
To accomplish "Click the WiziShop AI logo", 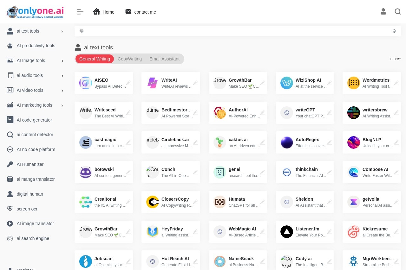I will 287,83.
